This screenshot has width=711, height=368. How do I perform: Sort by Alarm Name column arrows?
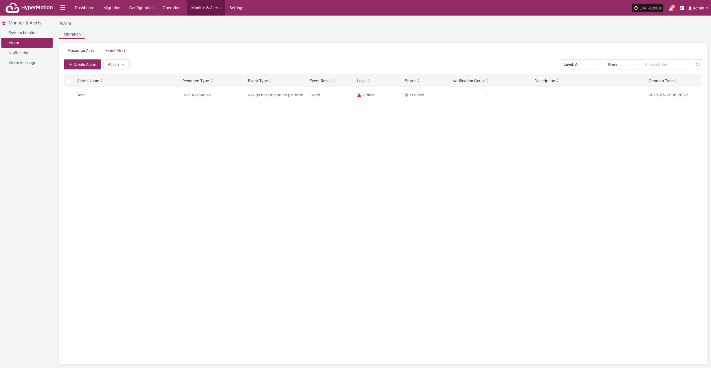tap(101, 81)
